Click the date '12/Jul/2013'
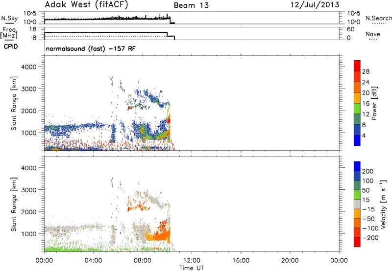The height and width of the screenshot is (271, 392). [x=315, y=5]
